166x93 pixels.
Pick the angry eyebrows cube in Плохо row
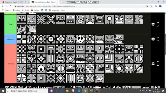click(119, 19)
